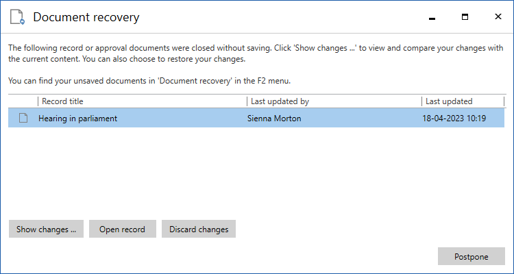
Task: Discard changes for the selected record
Action: tap(199, 229)
